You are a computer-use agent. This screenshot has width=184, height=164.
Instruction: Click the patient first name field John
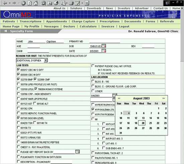(36, 41)
